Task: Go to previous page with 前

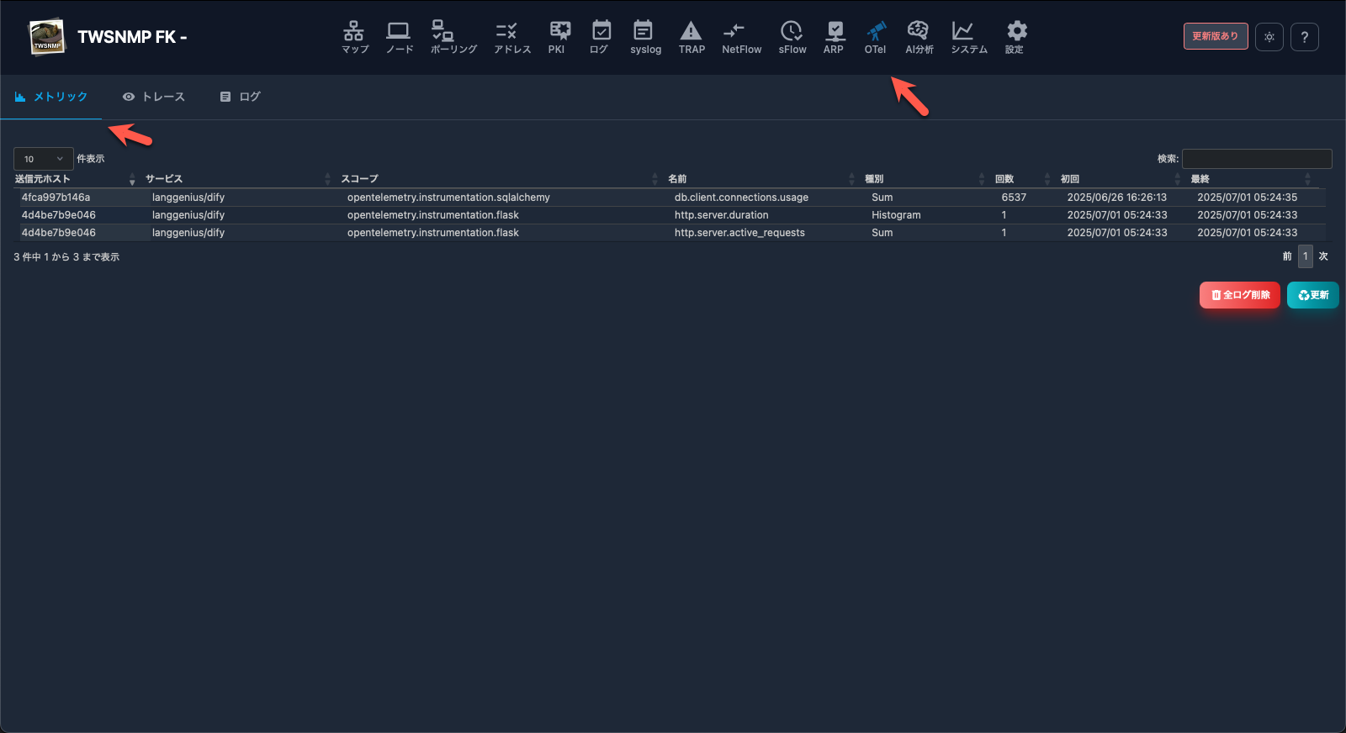Action: pyautogui.click(x=1287, y=256)
